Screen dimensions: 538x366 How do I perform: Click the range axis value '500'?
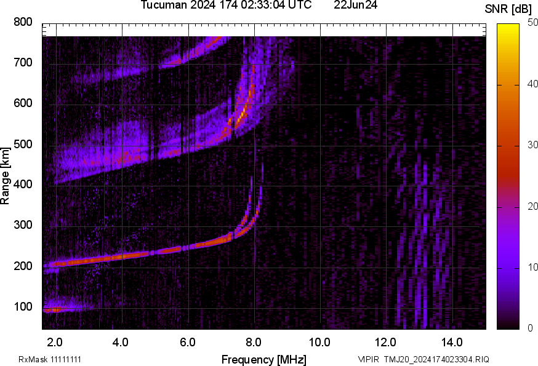23,144
